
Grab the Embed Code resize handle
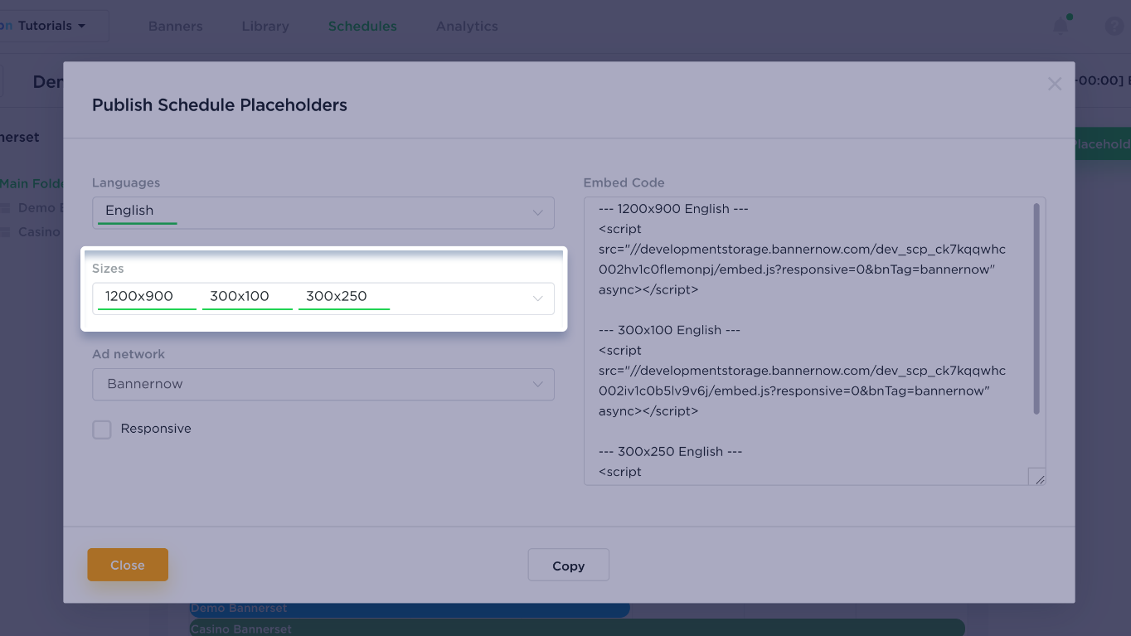(1036, 476)
